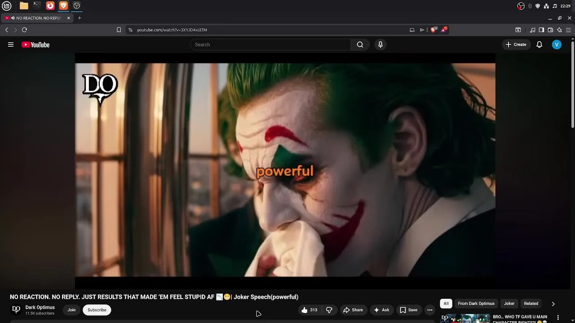575x323 pixels.
Task: Like the video with 313 likes
Action: (310, 310)
